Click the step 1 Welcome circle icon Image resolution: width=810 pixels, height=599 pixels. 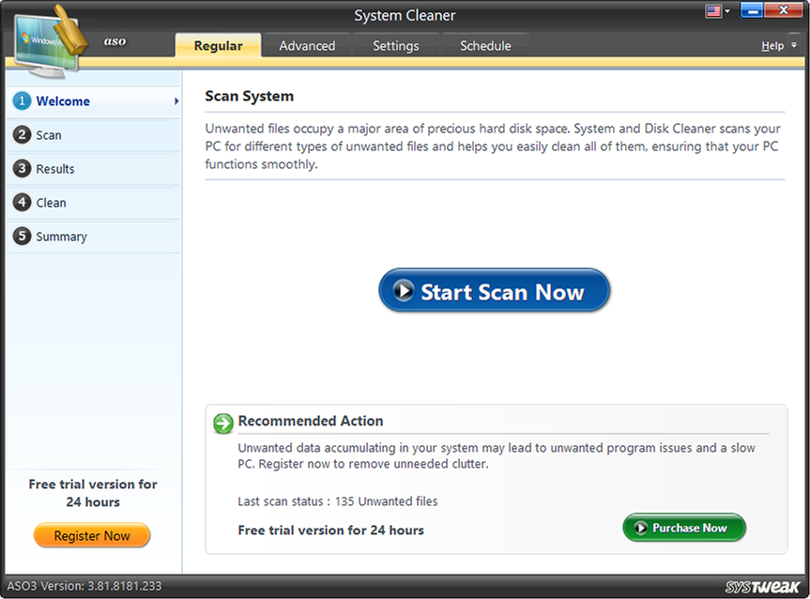click(21, 101)
